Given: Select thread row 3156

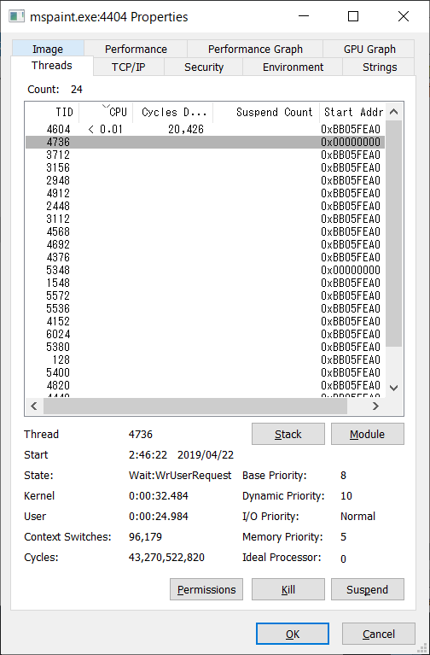Looking at the screenshot, I should click(205, 168).
